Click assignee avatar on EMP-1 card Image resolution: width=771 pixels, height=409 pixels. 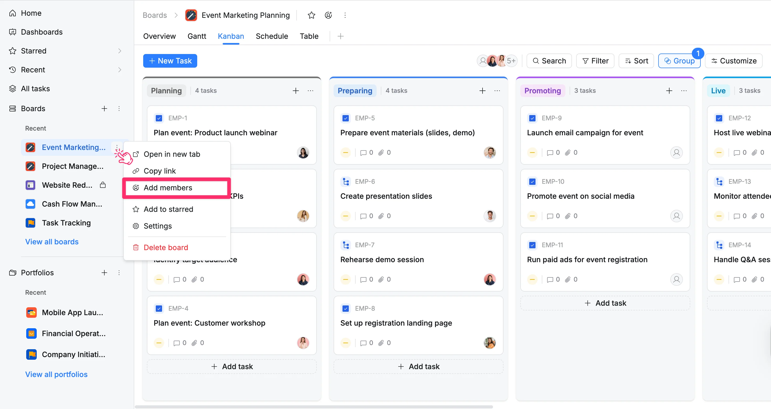tap(303, 153)
